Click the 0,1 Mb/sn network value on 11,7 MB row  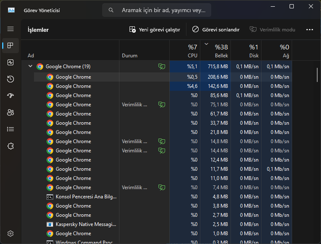click(x=278, y=169)
